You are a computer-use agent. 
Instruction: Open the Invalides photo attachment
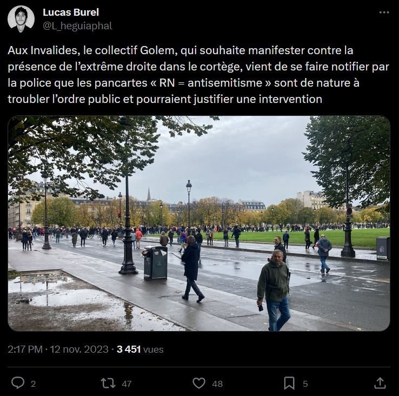click(199, 223)
